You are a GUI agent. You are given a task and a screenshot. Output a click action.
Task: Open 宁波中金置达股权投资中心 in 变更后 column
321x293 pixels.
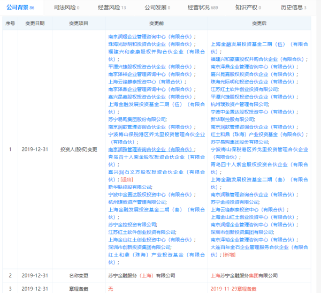(x=253, y=112)
